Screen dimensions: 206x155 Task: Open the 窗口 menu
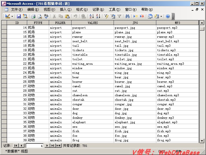click(131, 10)
